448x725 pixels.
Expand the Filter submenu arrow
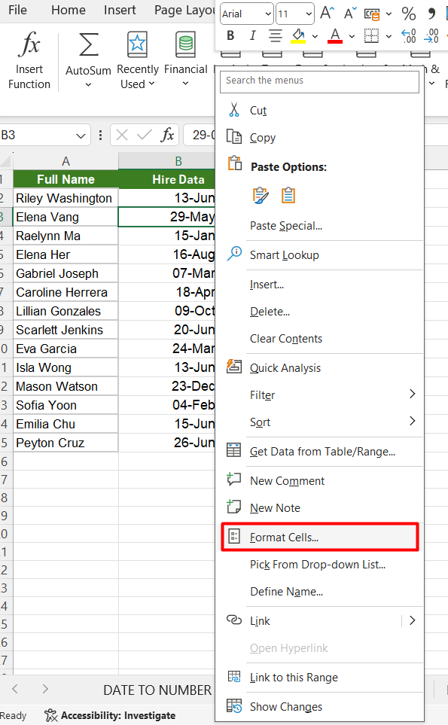[413, 394]
